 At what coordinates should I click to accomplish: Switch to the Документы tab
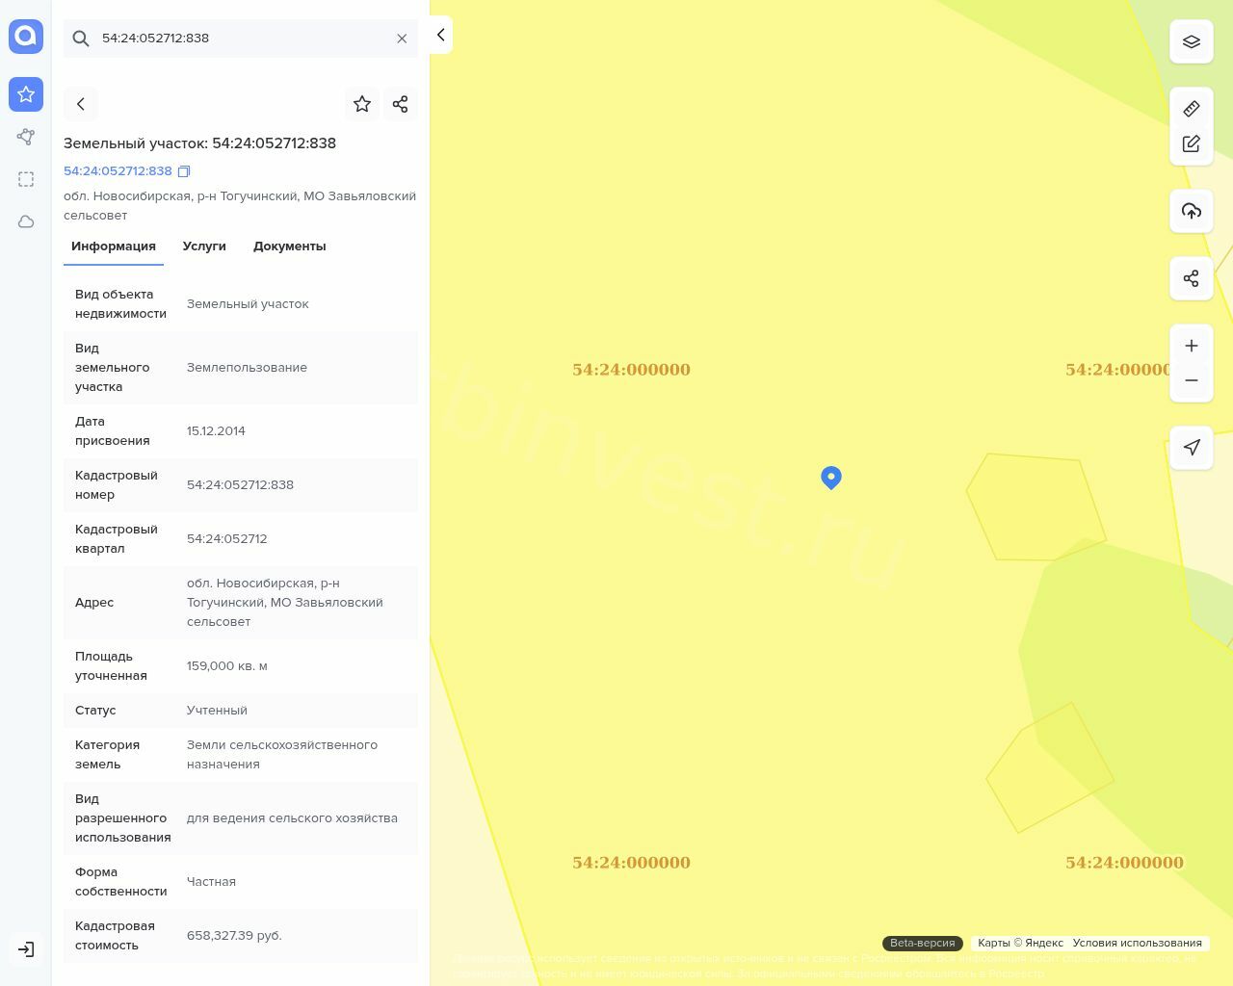[x=289, y=246]
